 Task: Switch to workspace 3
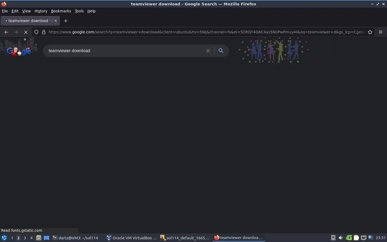point(25,238)
